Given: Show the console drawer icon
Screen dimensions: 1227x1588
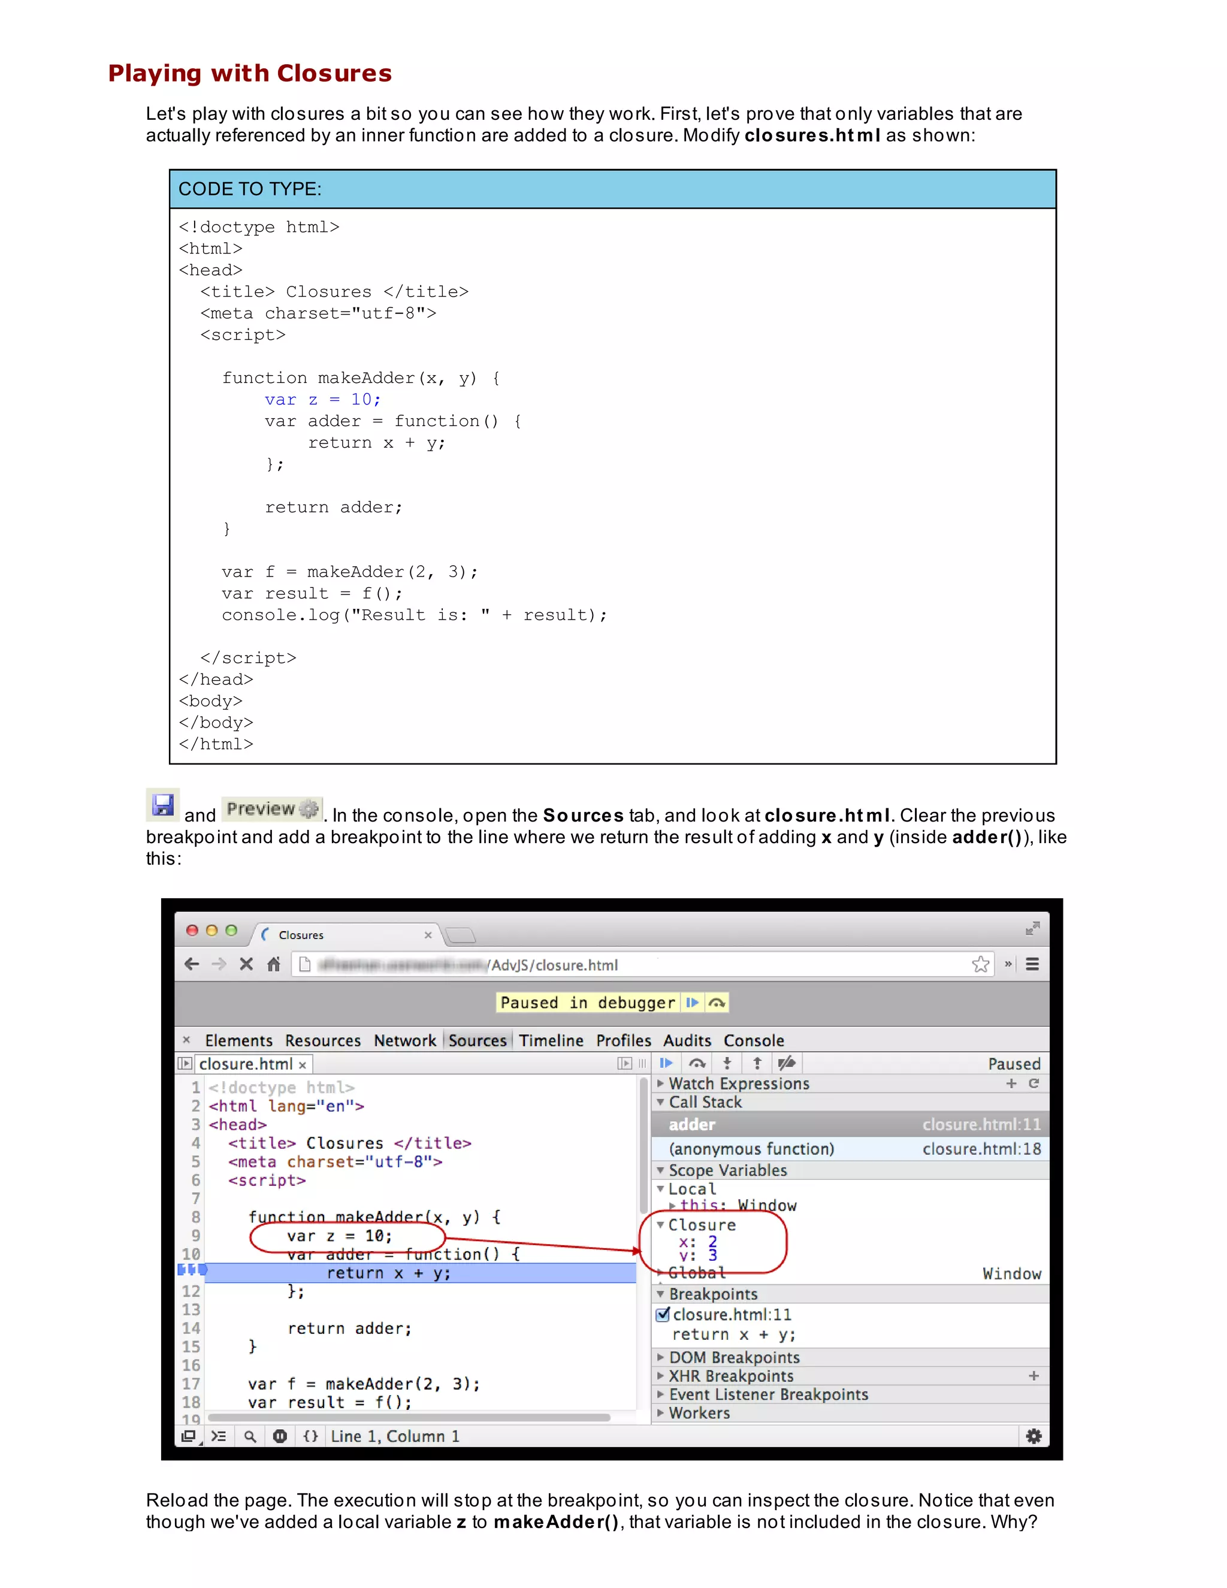Looking at the screenshot, I should tap(218, 1436).
